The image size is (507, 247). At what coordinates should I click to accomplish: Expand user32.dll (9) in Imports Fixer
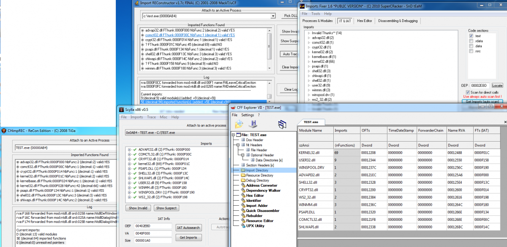[309, 85]
